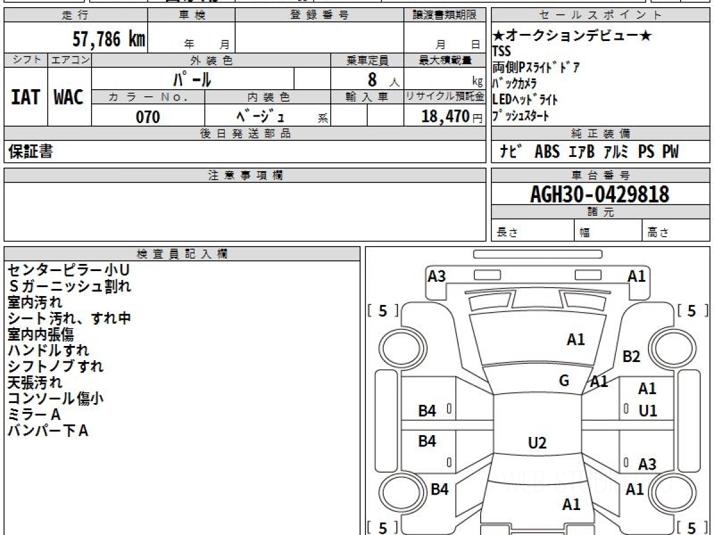This screenshot has height=535, width=714.
Task: Select the ミラーA note
Action: (x=35, y=414)
